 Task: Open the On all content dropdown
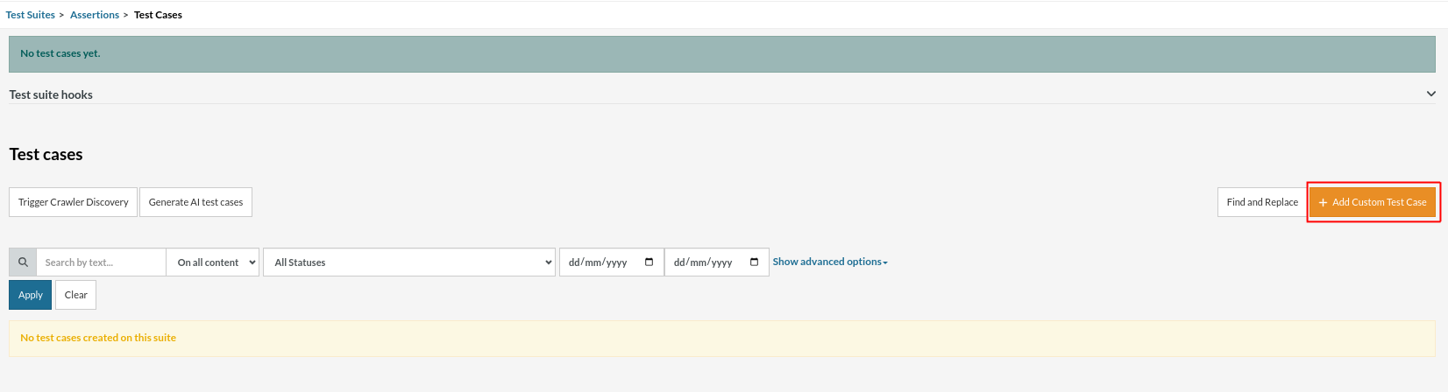213,262
